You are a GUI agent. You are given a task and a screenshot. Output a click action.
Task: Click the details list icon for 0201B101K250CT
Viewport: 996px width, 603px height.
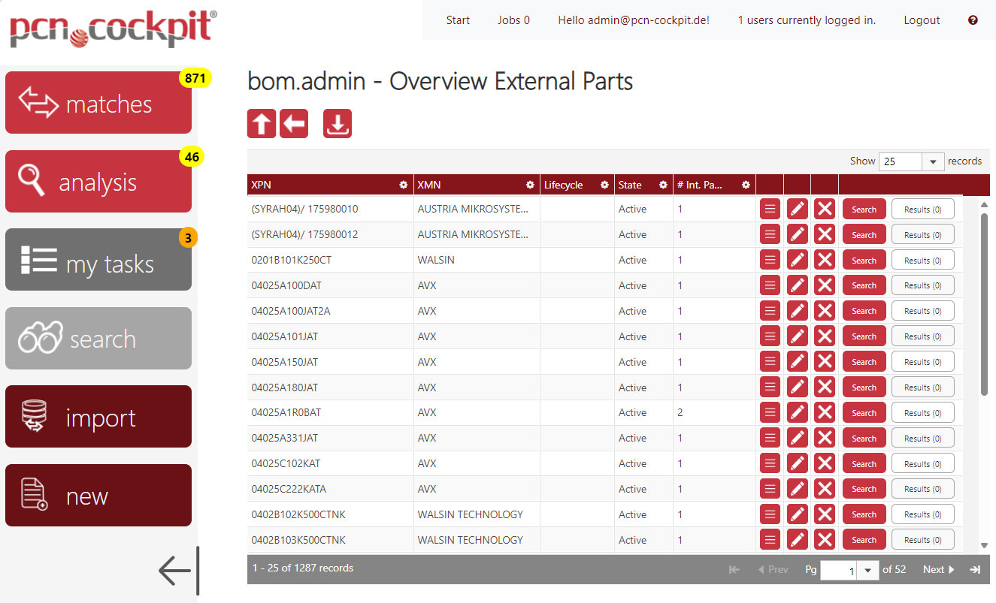pos(769,259)
